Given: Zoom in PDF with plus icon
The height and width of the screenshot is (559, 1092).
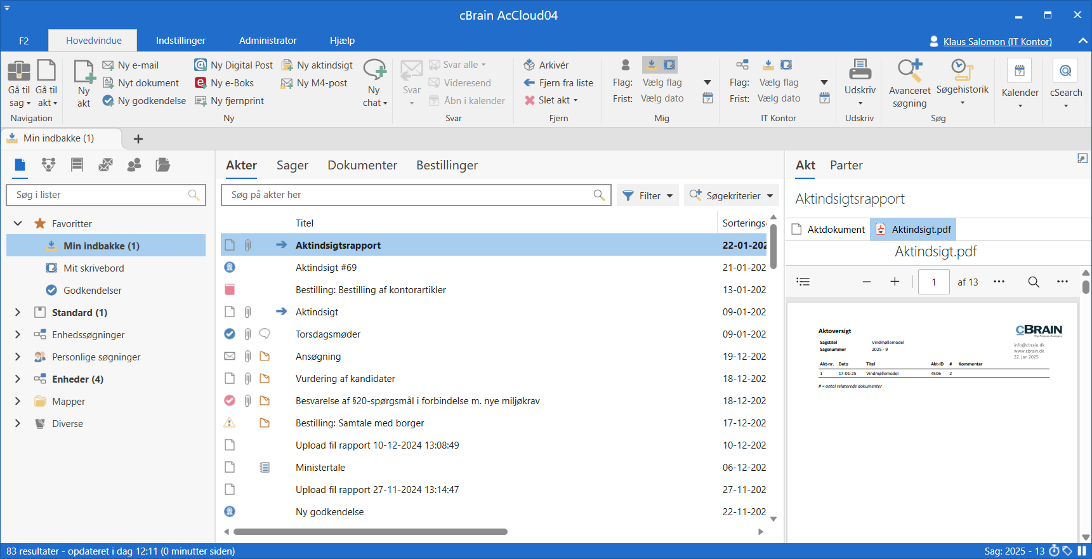Looking at the screenshot, I should coord(895,282).
